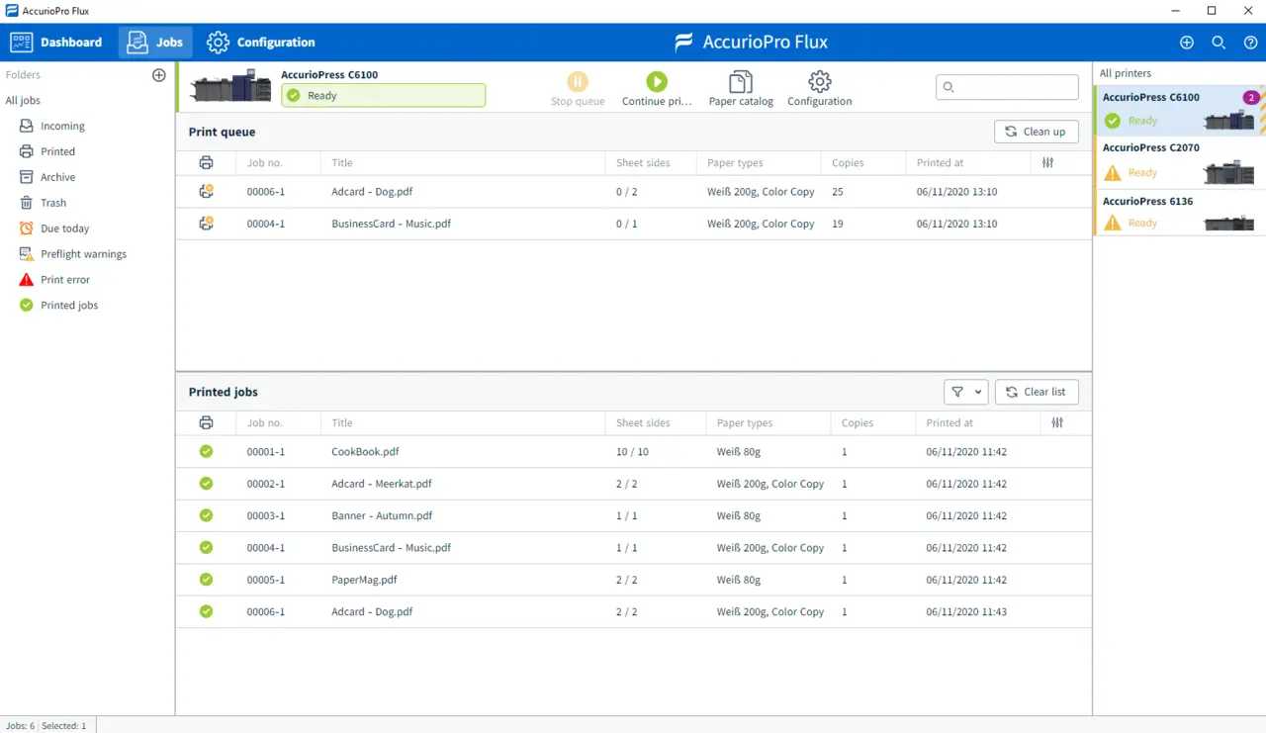
Task: Sort Print queue by Title column
Action: click(x=342, y=163)
